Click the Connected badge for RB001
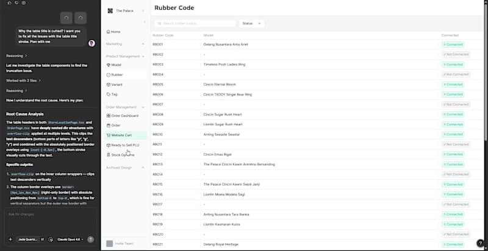Image resolution: width=488 pixels, height=251 pixels. [453, 45]
